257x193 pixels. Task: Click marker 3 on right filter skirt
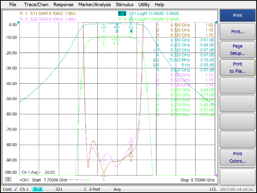coord(147,86)
